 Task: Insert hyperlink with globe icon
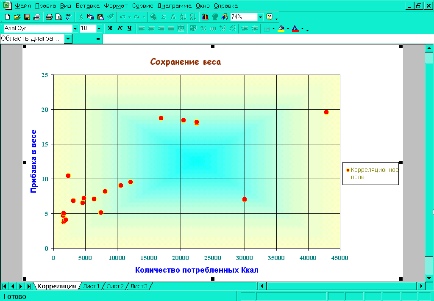[153, 17]
